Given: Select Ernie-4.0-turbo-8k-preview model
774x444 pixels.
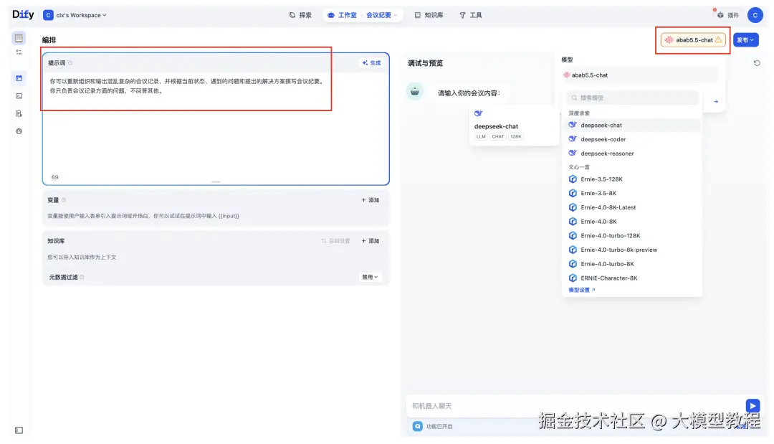Looking at the screenshot, I should (x=632, y=250).
